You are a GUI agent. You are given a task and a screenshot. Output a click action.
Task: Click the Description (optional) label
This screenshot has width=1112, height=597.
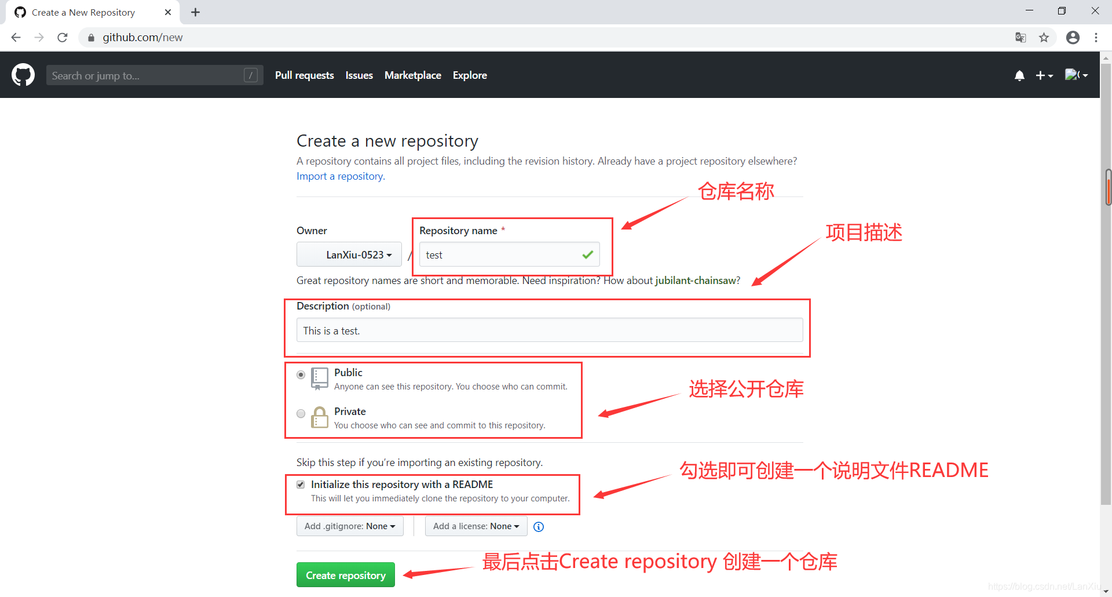(x=343, y=306)
